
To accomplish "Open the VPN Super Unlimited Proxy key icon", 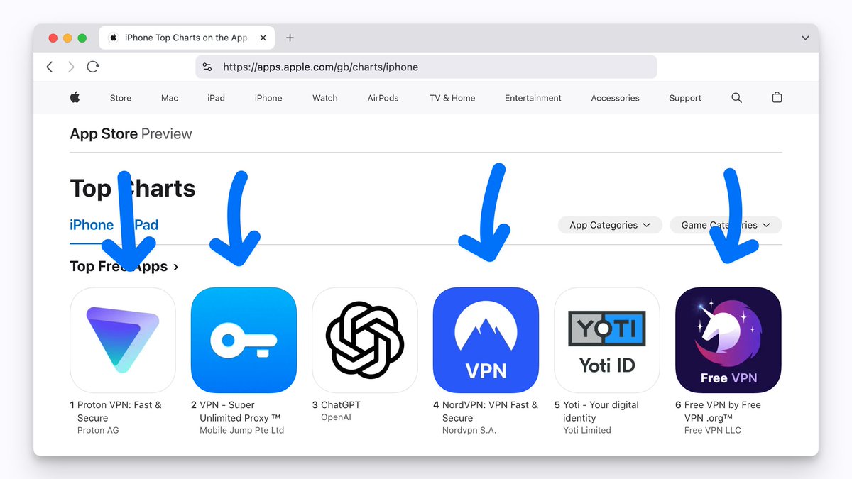I will (x=244, y=340).
